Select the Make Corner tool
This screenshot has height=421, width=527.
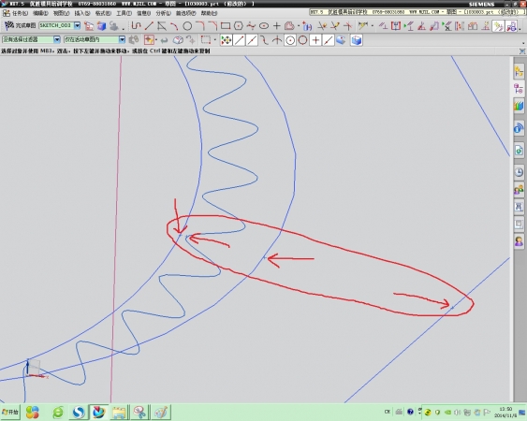(x=348, y=25)
